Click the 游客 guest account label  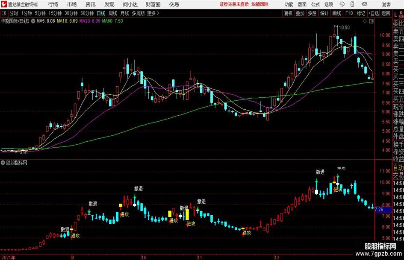(x=386, y=4)
